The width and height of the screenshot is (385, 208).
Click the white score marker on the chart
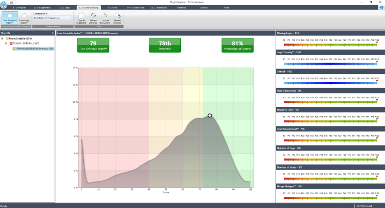point(209,116)
